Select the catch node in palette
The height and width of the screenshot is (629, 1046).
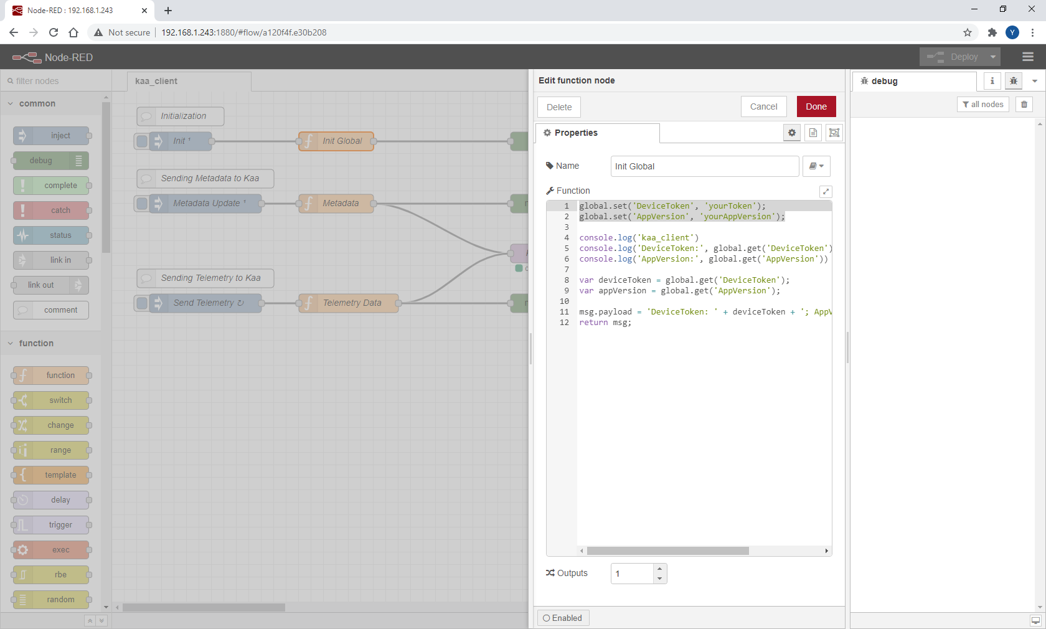coord(51,210)
